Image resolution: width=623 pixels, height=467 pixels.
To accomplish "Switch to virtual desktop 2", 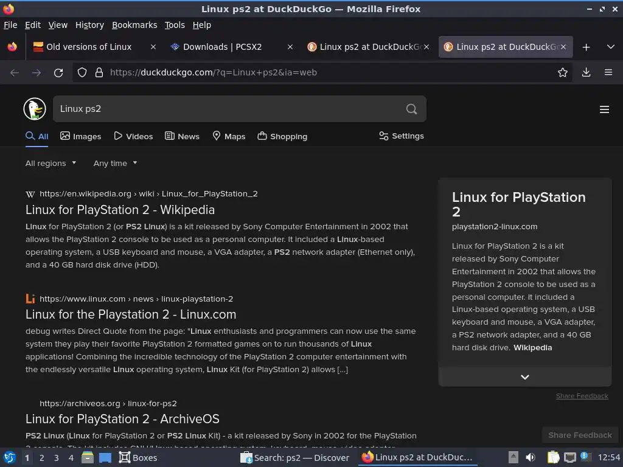I will [x=42, y=458].
